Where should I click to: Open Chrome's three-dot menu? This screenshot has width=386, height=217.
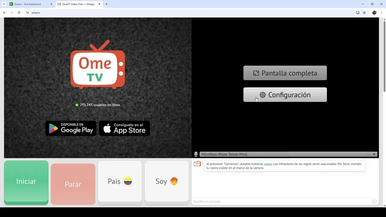coord(381,13)
